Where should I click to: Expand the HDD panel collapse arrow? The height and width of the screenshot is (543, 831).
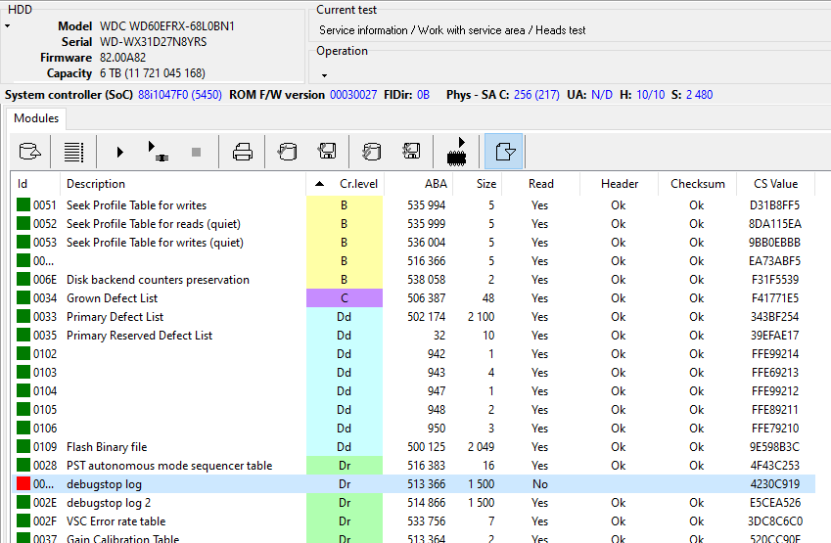tap(8, 26)
